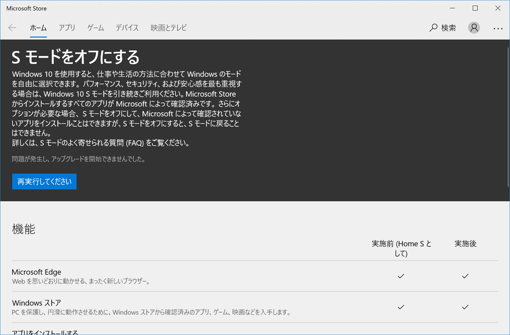Click the Microsoft Store window title text
The height and width of the screenshot is (335, 510).
pyautogui.click(x=26, y=8)
